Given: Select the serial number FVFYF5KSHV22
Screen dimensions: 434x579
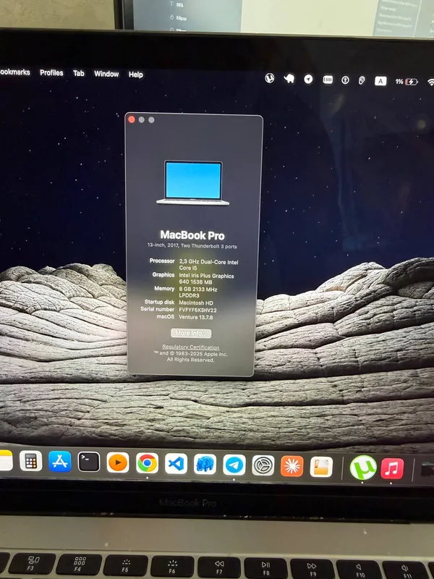Looking at the screenshot, I should point(197,310).
